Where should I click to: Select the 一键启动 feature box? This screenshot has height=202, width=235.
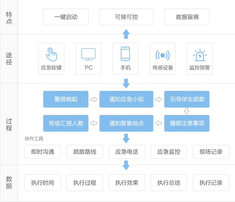click(x=66, y=17)
